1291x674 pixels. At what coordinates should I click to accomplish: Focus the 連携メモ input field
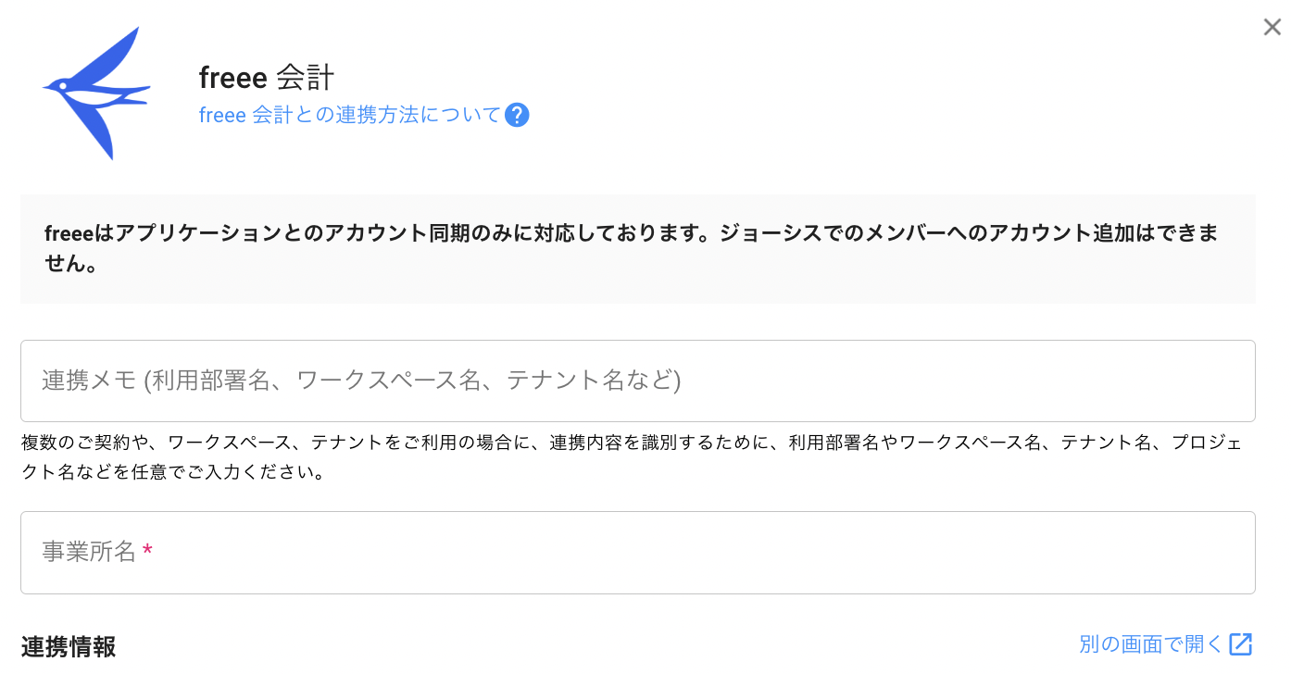pos(637,381)
